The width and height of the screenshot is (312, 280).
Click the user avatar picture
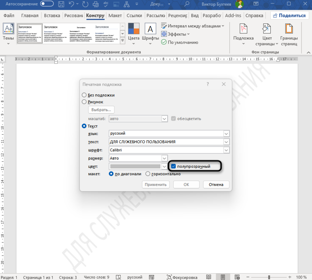click(x=239, y=4)
